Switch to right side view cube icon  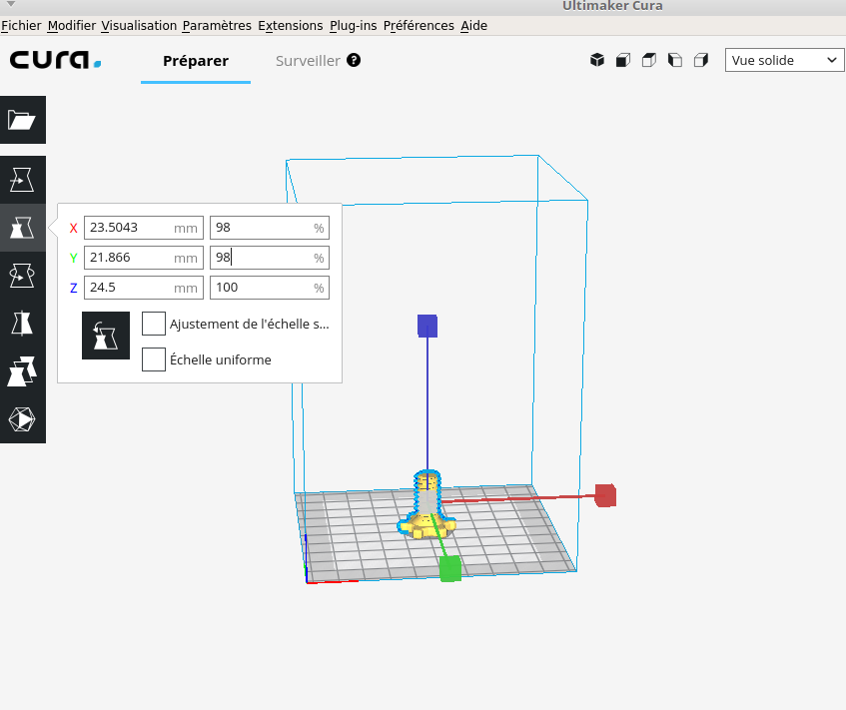point(701,60)
